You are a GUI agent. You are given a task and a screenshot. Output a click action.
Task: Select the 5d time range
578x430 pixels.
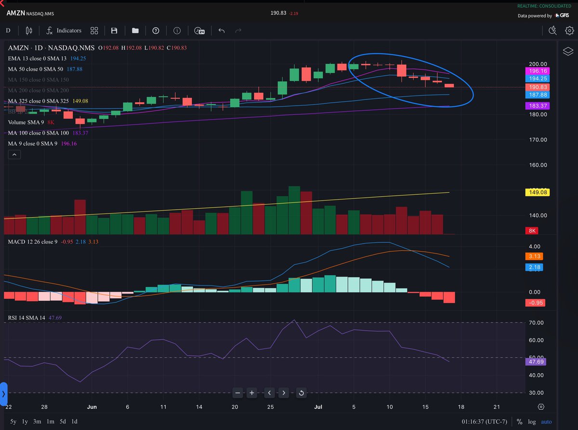63,421
